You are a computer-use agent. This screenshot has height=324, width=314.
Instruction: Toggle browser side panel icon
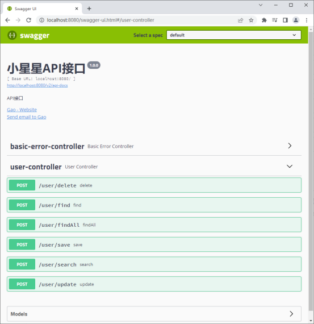pos(285,20)
